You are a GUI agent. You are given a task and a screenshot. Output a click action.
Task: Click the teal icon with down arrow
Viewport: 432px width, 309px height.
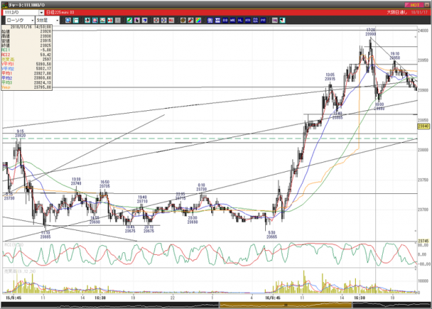click(88, 20)
